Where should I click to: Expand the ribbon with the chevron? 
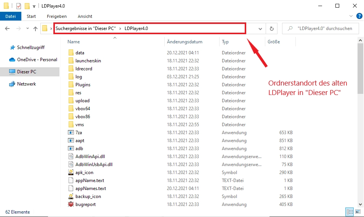(x=351, y=16)
